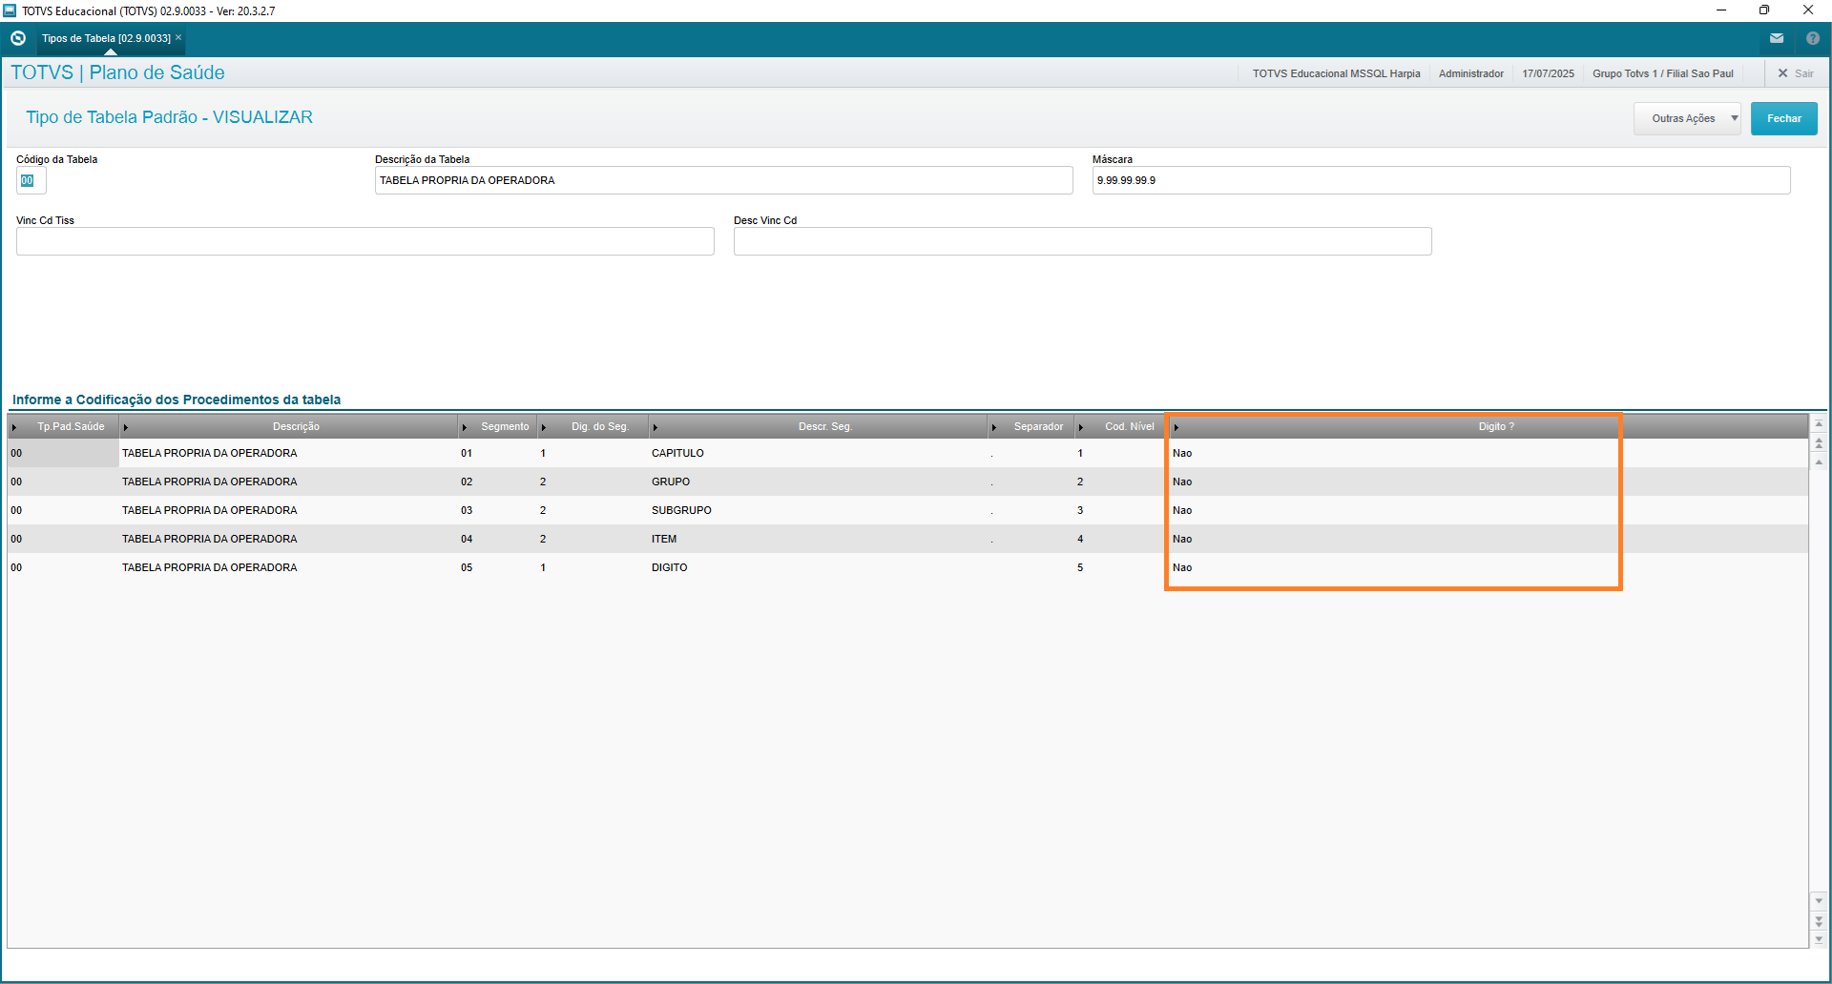Screen dimensions: 1832x984
Task: Sort by Descr. Seg. column header
Action: pyautogui.click(x=819, y=426)
